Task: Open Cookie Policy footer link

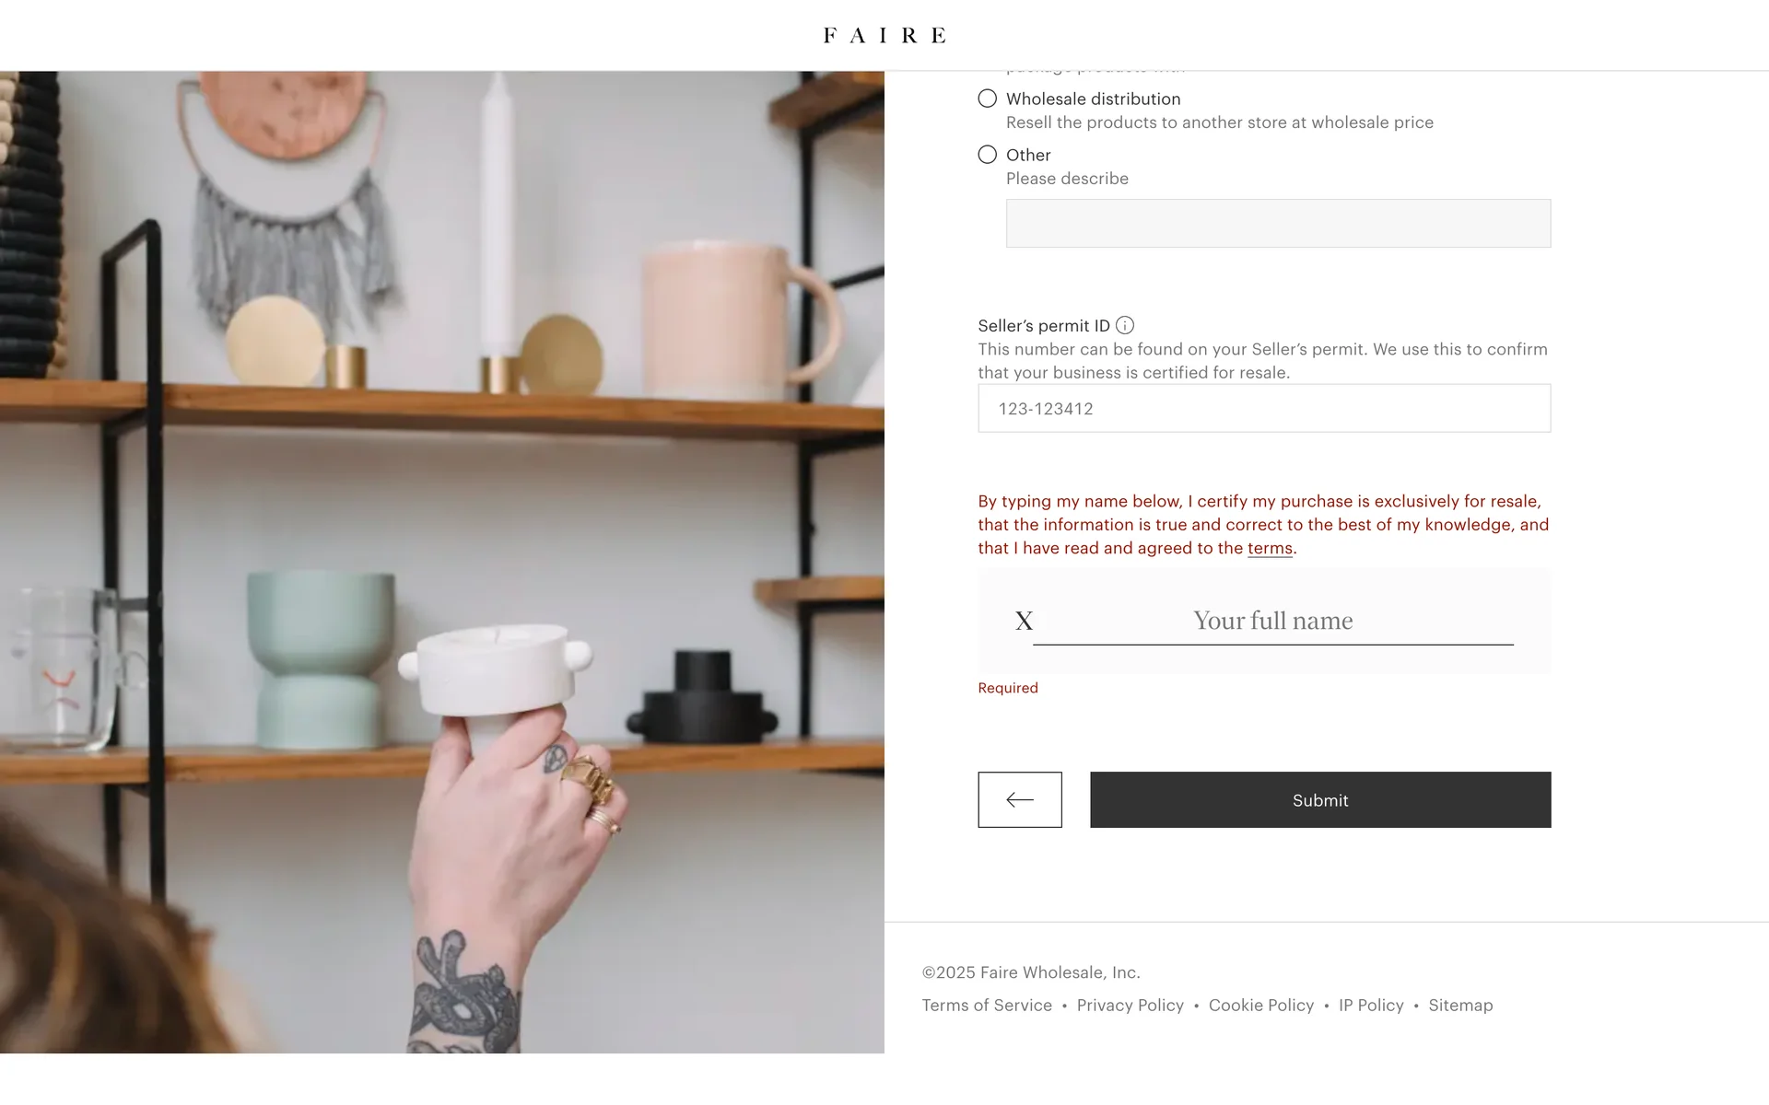Action: (1261, 1006)
